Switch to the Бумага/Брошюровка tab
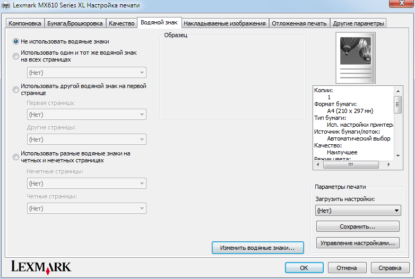The width and height of the screenshot is (415, 279). [75, 23]
